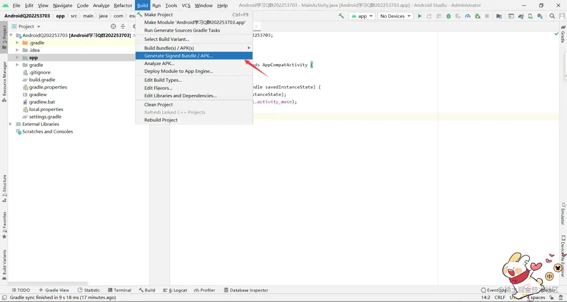Viewport: 567px width, 302px height.
Task: Choose Rebuild Project menu entry
Action: point(194,120)
